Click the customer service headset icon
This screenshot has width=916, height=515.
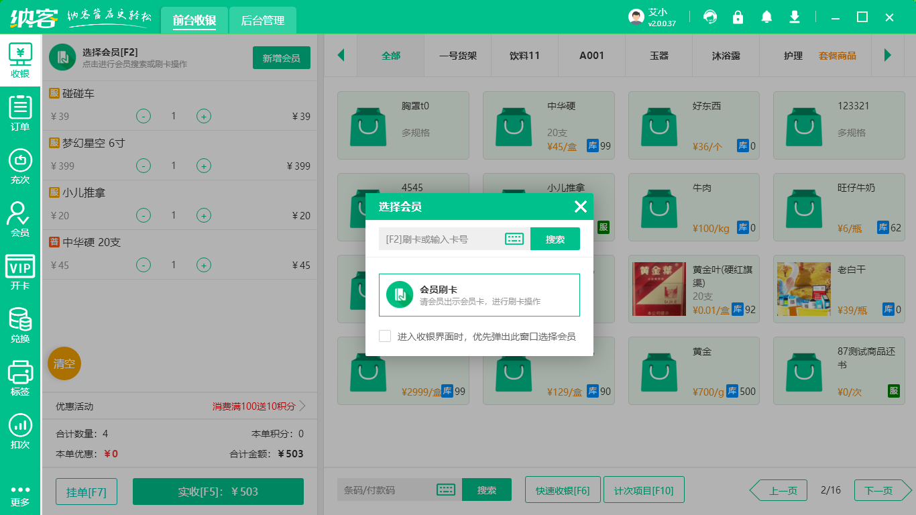709,17
